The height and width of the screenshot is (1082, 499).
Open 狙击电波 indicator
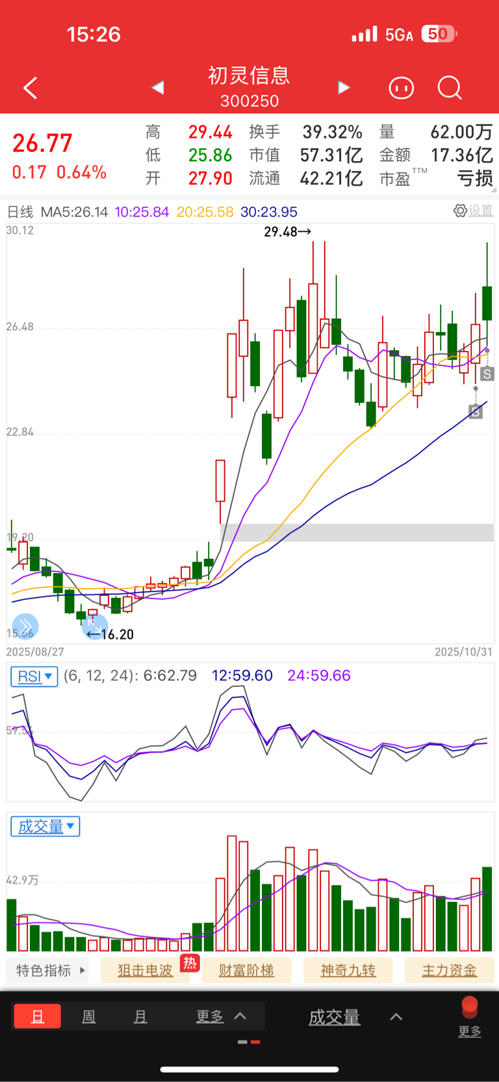[145, 970]
